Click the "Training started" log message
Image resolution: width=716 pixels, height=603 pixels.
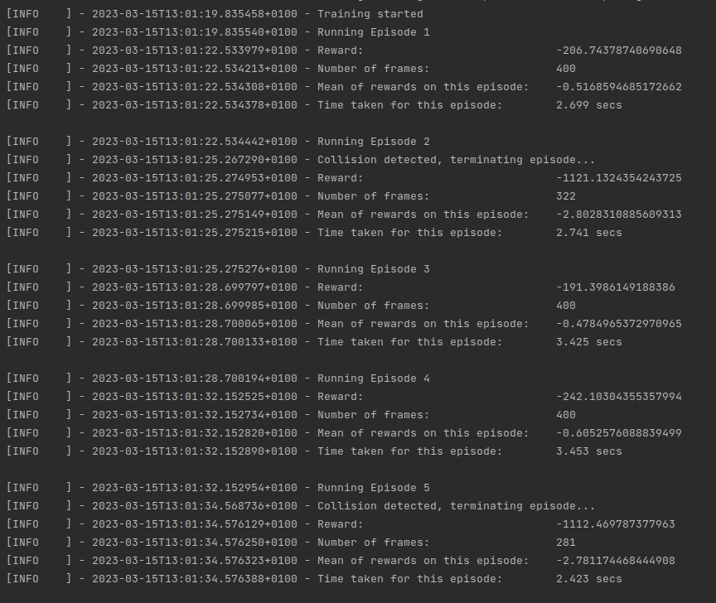[370, 14]
